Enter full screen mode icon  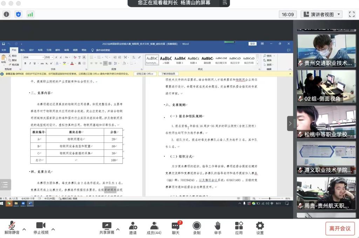coord(352,14)
